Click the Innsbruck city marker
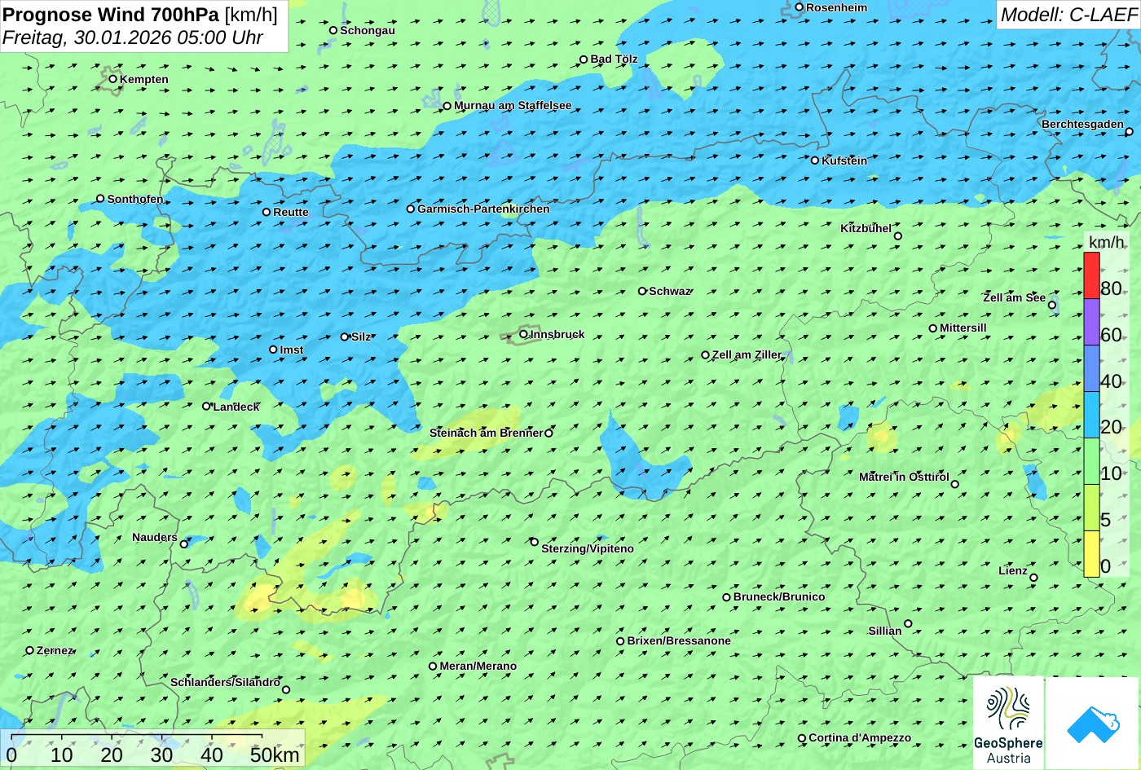The width and height of the screenshot is (1141, 770). [x=523, y=334]
